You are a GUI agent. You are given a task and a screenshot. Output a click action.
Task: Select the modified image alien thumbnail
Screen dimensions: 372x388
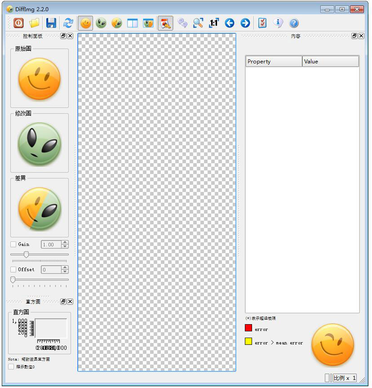coord(40,144)
